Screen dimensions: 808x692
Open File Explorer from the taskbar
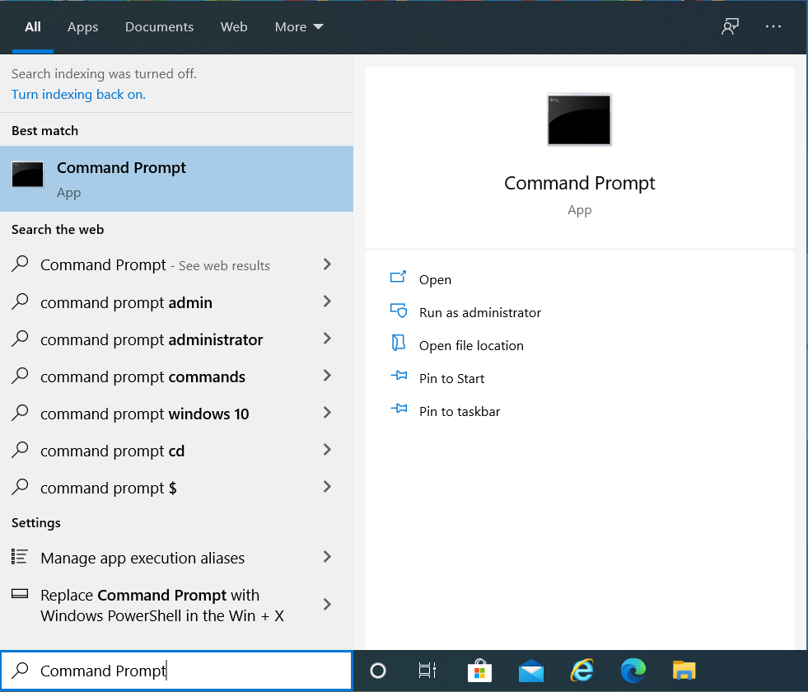point(684,671)
